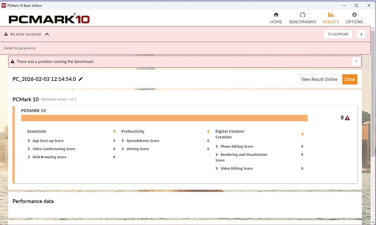The image size is (376, 225).
Task: Open the HOME tab
Action: 276,18
